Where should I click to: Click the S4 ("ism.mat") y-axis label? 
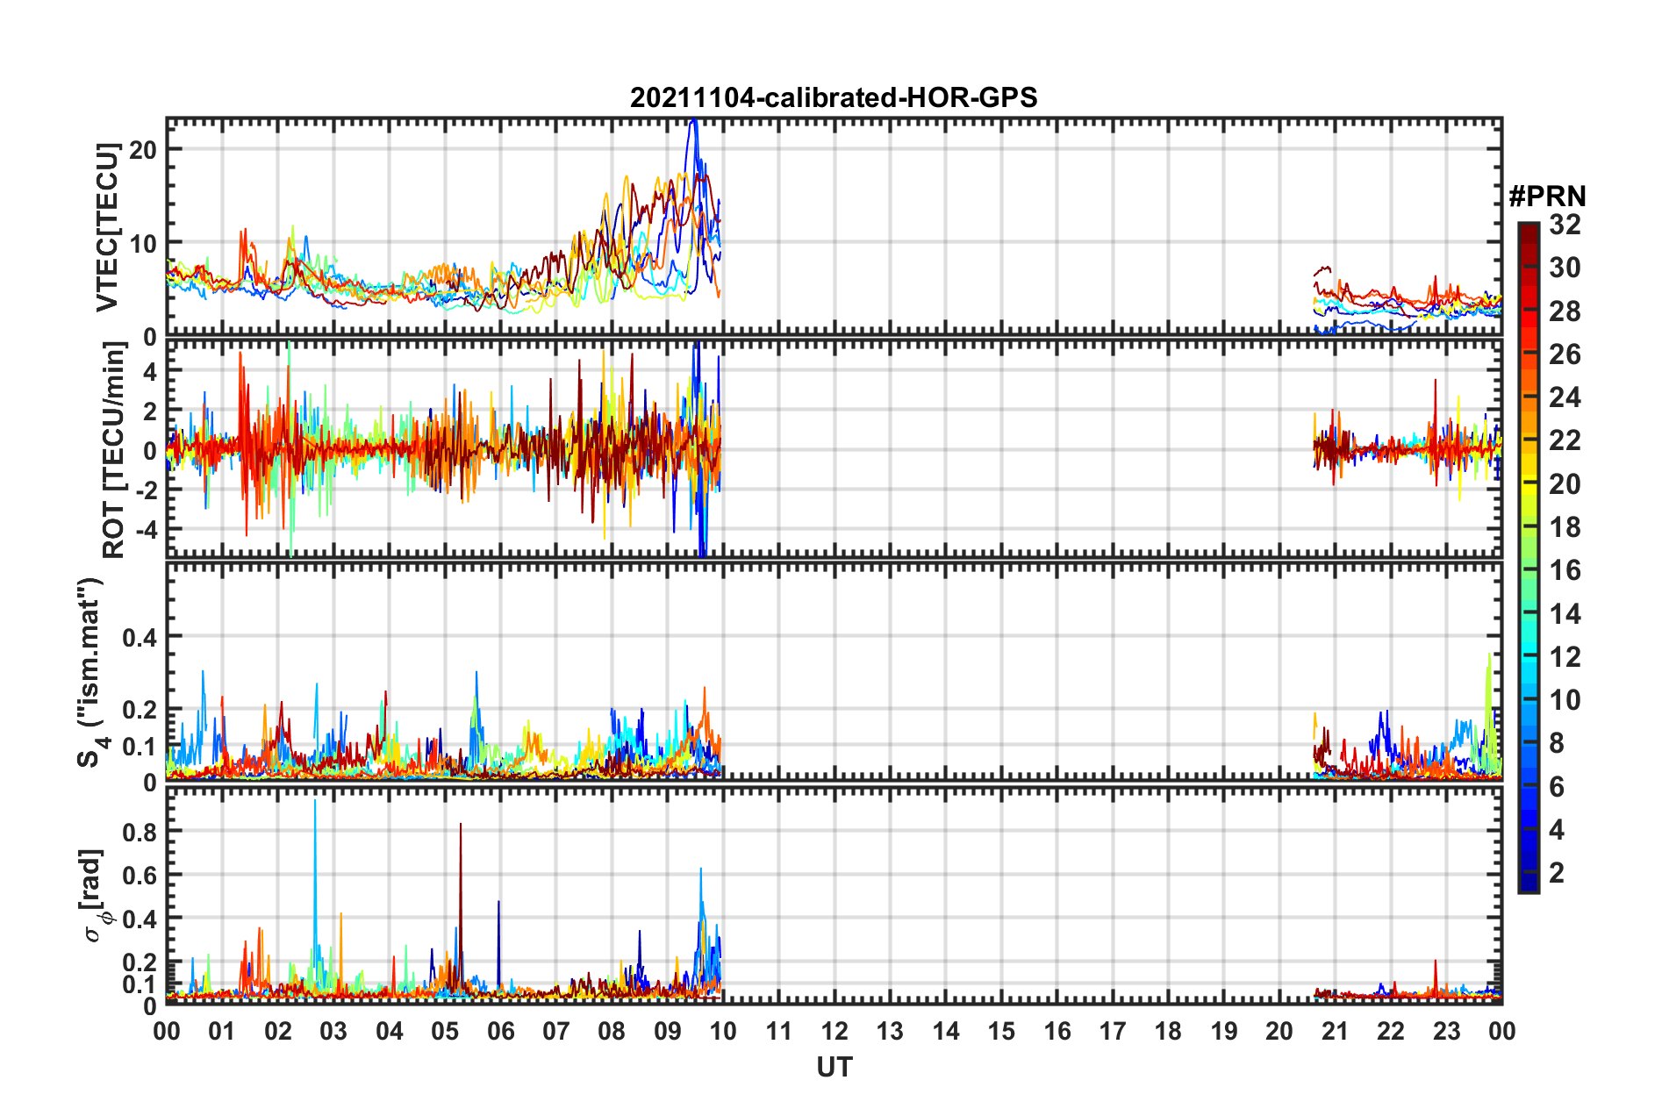coord(92,673)
